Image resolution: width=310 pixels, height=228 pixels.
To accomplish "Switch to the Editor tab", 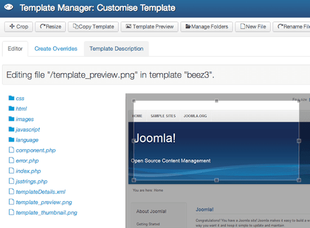I will tap(15, 49).
